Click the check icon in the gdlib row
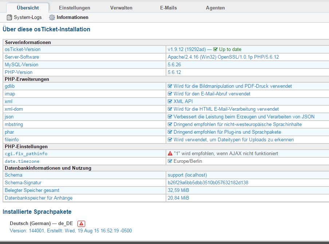 170,86
